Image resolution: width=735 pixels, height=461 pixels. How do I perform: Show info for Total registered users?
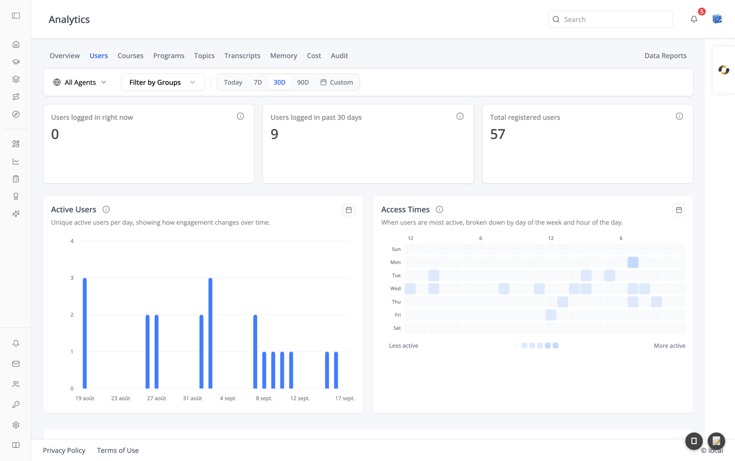pos(679,117)
